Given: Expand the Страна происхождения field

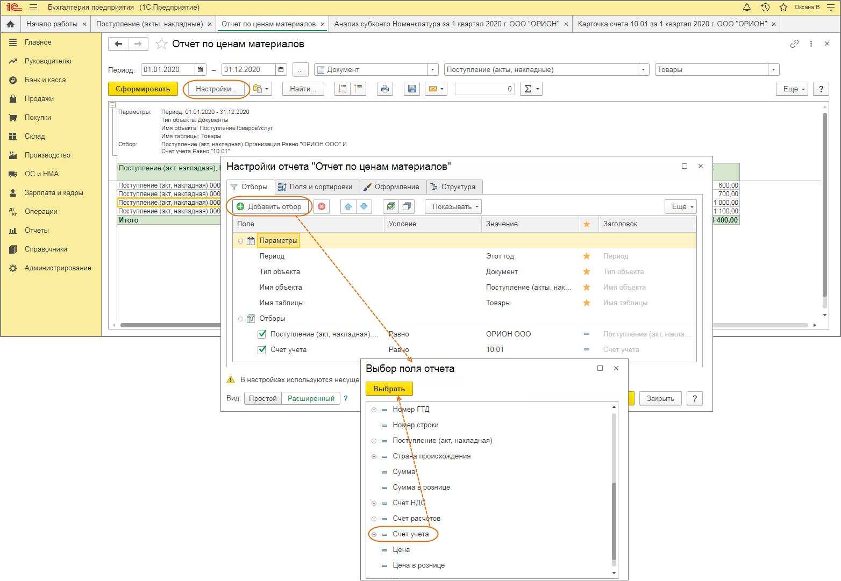Looking at the screenshot, I should pos(374,457).
